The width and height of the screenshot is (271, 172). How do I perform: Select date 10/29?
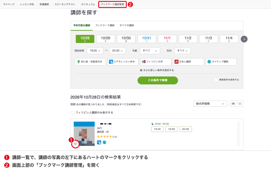(x=106, y=39)
